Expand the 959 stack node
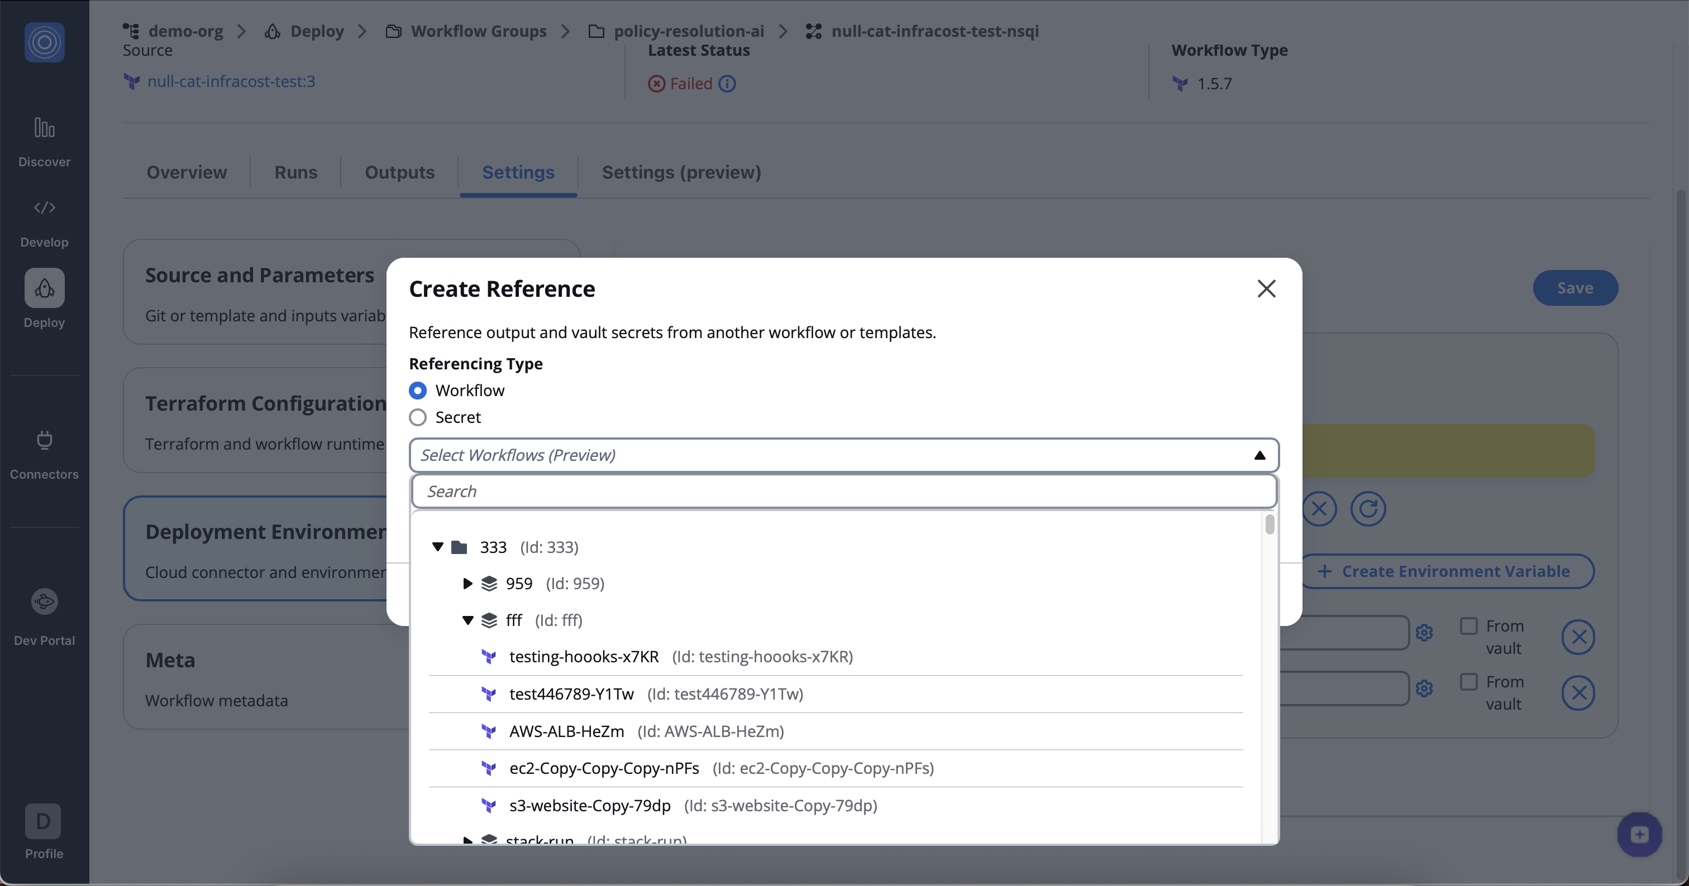Screen dimensions: 1689x886 click(467, 584)
